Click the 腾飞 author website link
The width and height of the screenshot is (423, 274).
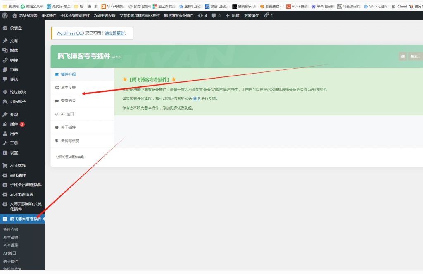tap(196, 99)
